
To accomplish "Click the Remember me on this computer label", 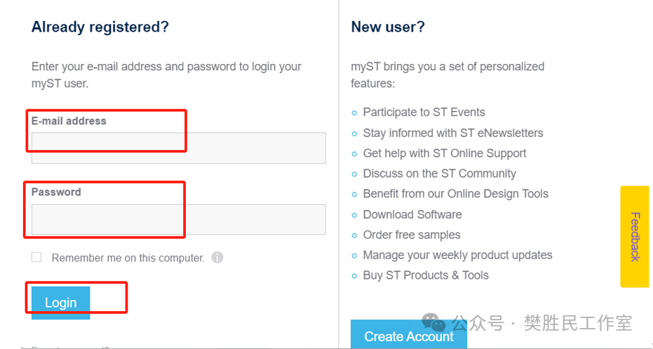I will coord(128,258).
